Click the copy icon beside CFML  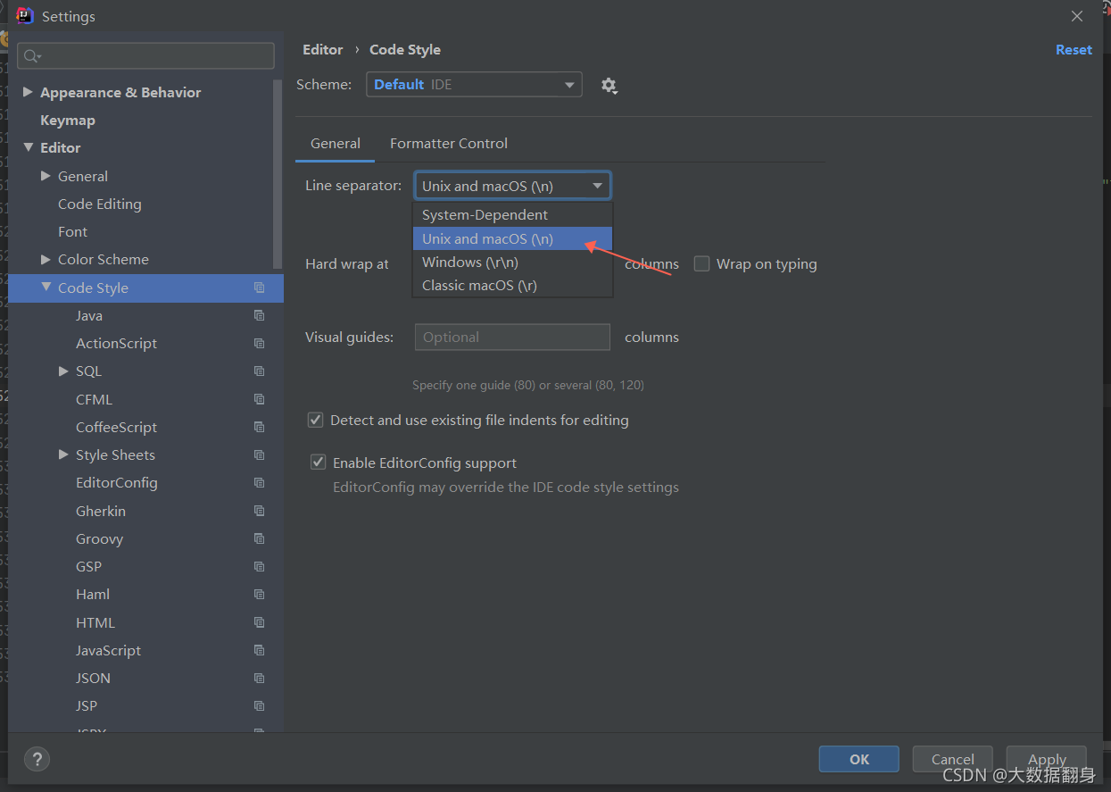[260, 399]
